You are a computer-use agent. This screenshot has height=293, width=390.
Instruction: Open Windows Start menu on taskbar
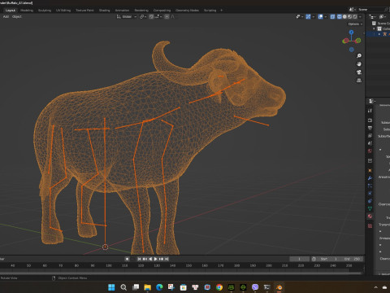(111, 287)
